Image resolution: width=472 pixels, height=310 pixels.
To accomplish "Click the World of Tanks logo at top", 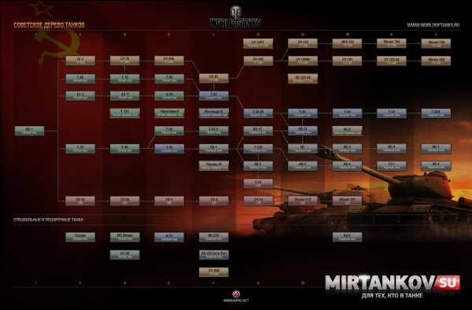I will point(236,17).
